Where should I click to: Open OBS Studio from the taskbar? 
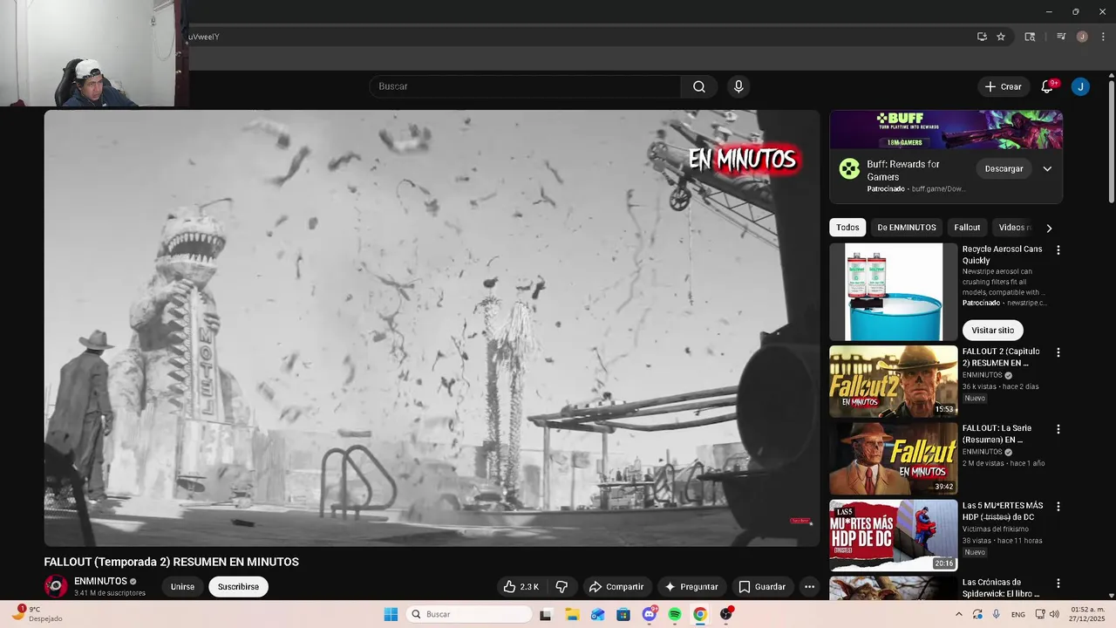726,614
